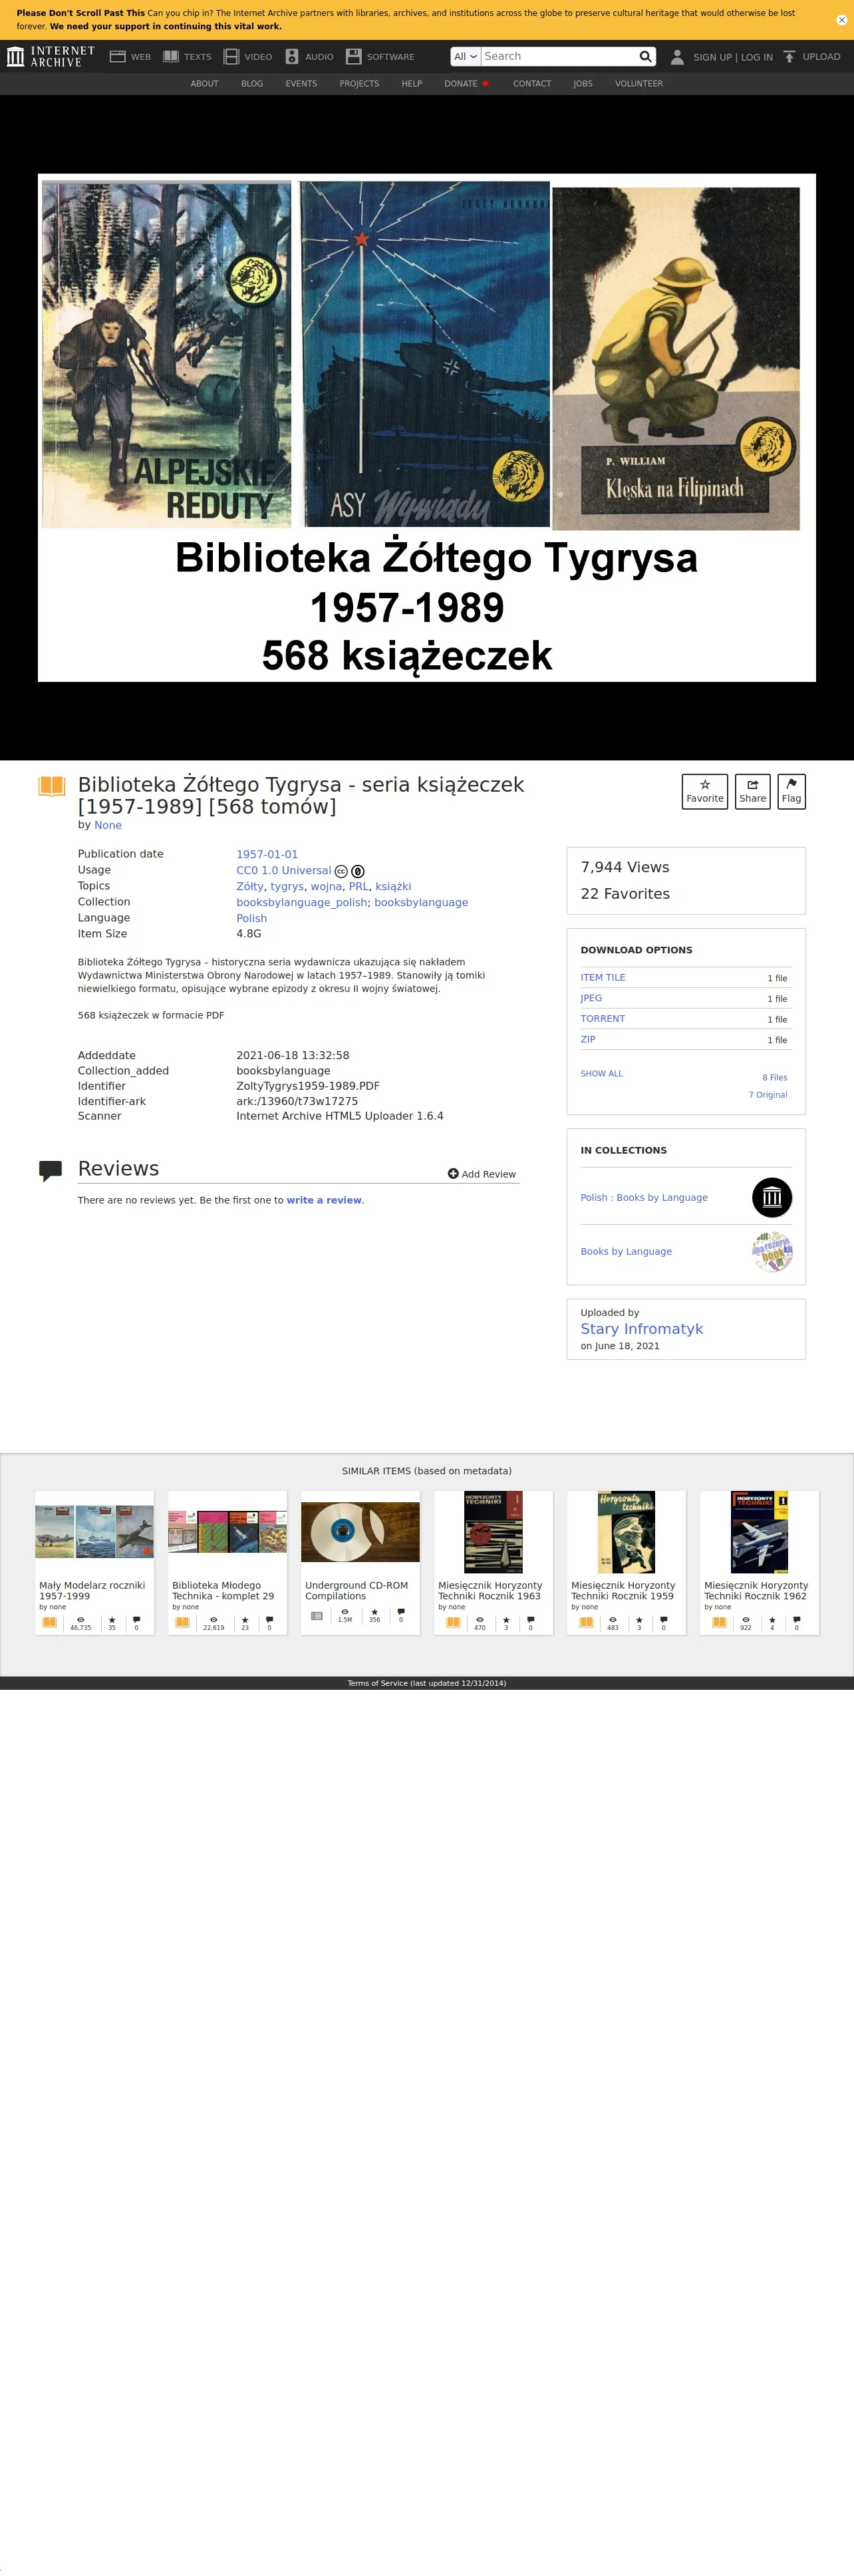854x2576 pixels.
Task: Click the książki topic link
Action: (x=393, y=886)
